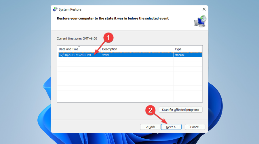Click the test1 description cell
Viewport: 259px width, 144px height.
coord(137,55)
